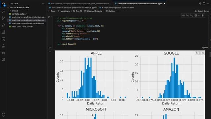211x119 pixels.
Task: Delete the cell with trash icon
Action: [x=203, y=16]
